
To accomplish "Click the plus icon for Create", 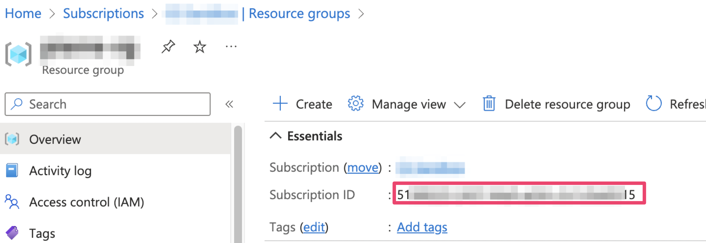I will [280, 104].
